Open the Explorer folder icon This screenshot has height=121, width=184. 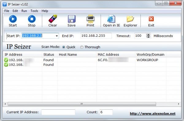tap(130, 19)
